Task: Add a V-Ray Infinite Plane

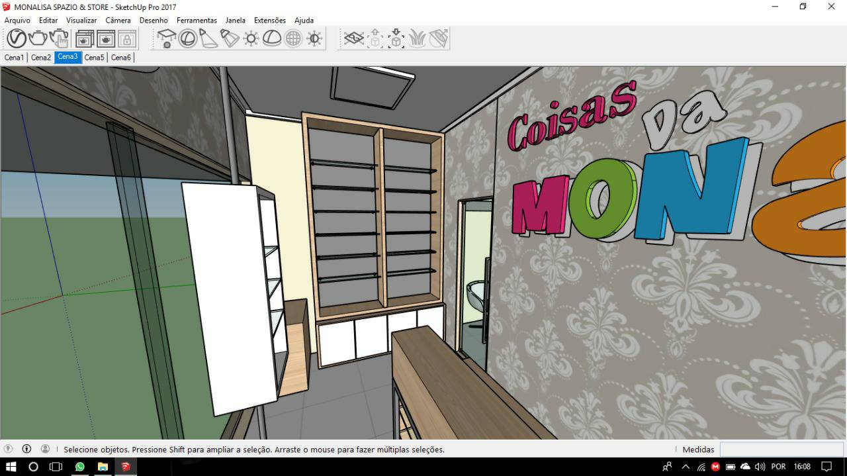Action: pos(354,38)
